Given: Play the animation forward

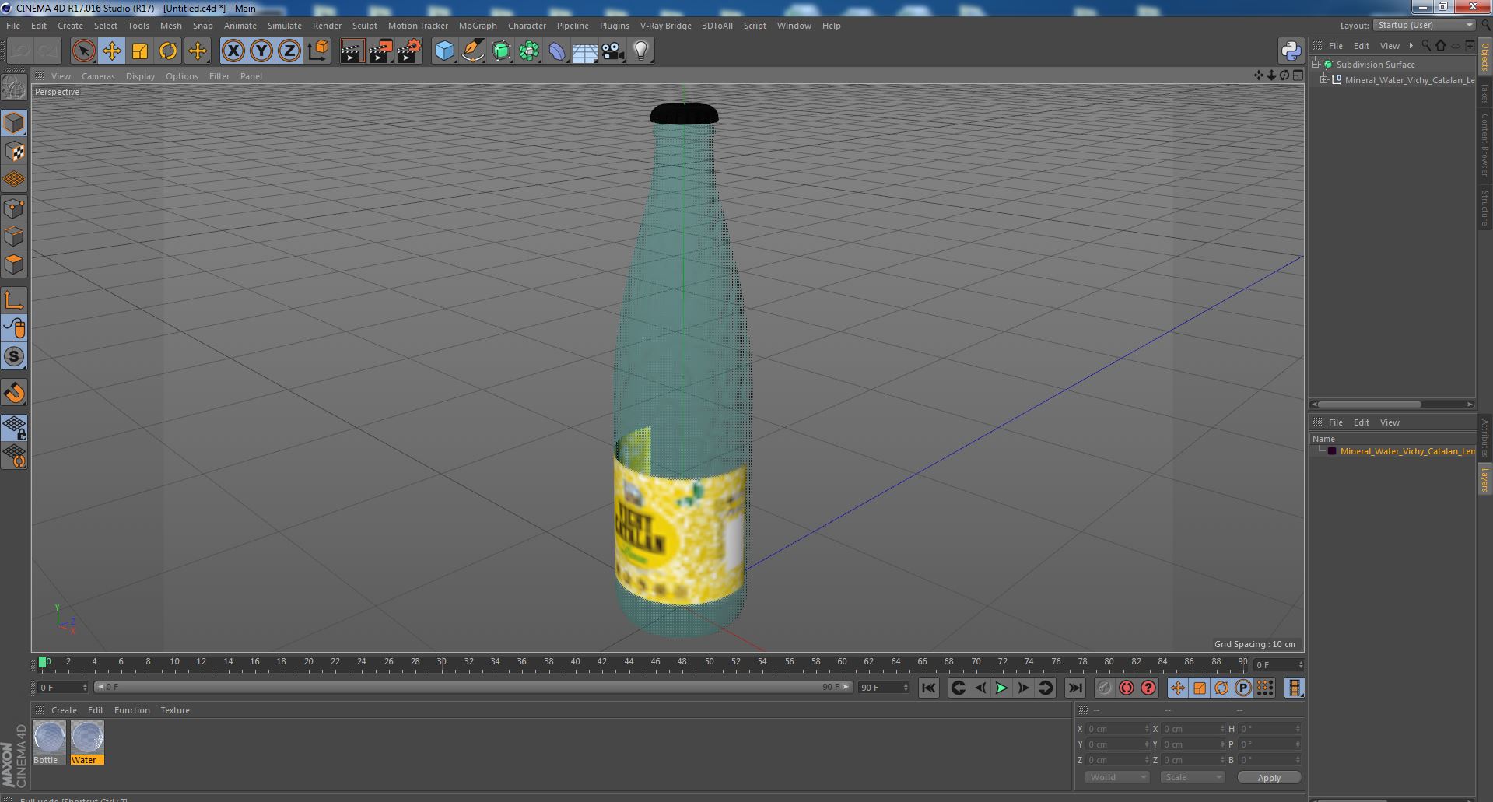Looking at the screenshot, I should [x=1001, y=688].
